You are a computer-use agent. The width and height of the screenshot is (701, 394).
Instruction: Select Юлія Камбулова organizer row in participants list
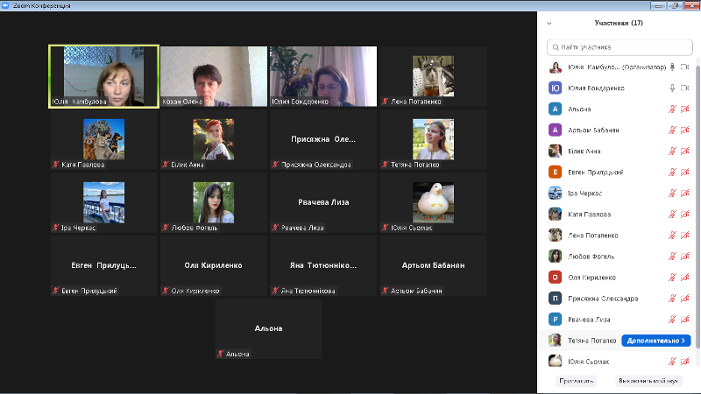click(x=617, y=67)
